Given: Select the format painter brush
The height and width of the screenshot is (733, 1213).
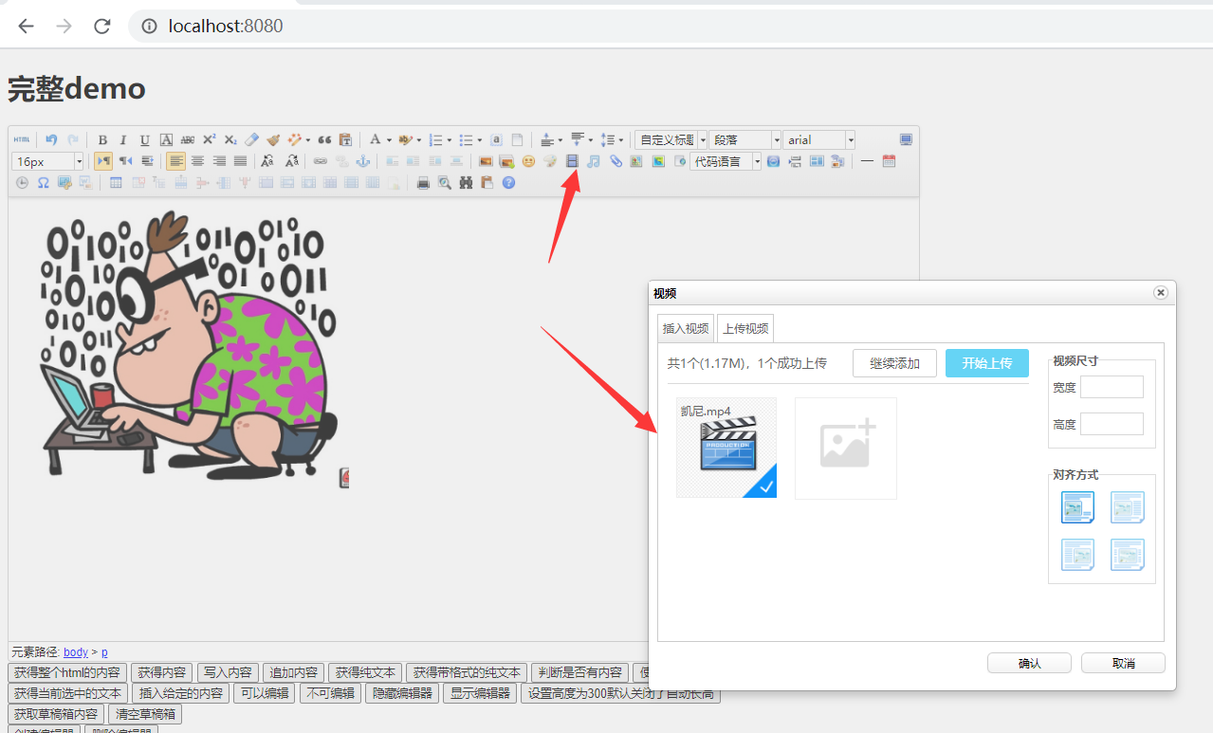Looking at the screenshot, I should coord(273,139).
